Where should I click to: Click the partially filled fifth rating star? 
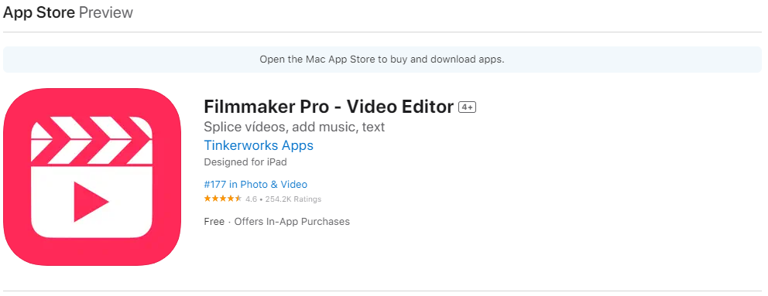238,199
